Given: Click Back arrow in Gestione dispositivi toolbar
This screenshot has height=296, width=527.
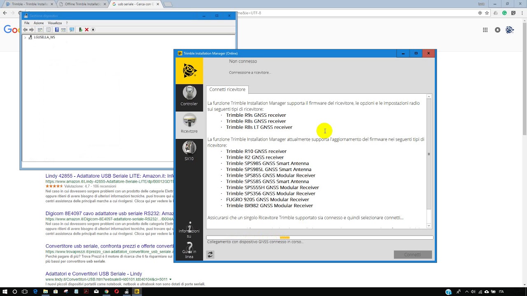Looking at the screenshot, I should coord(26,30).
